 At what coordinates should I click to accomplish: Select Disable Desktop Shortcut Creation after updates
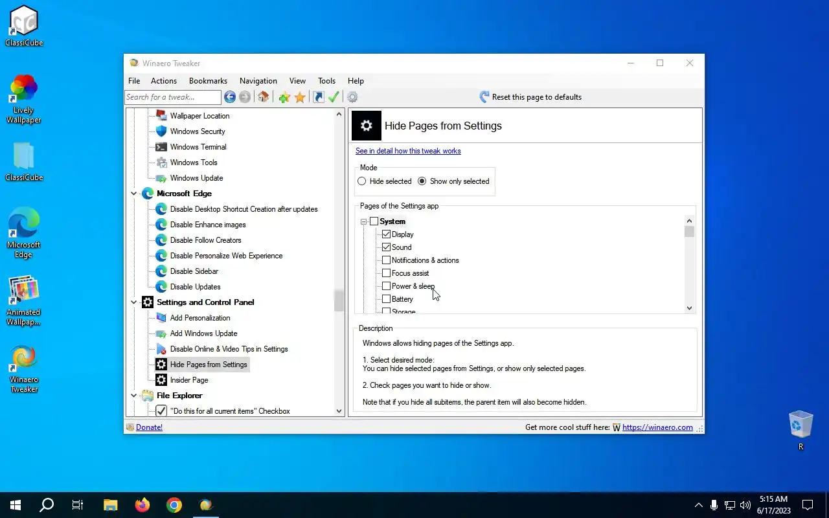tap(244, 209)
